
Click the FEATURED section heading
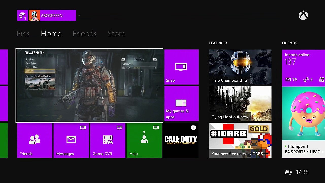[x=218, y=43]
